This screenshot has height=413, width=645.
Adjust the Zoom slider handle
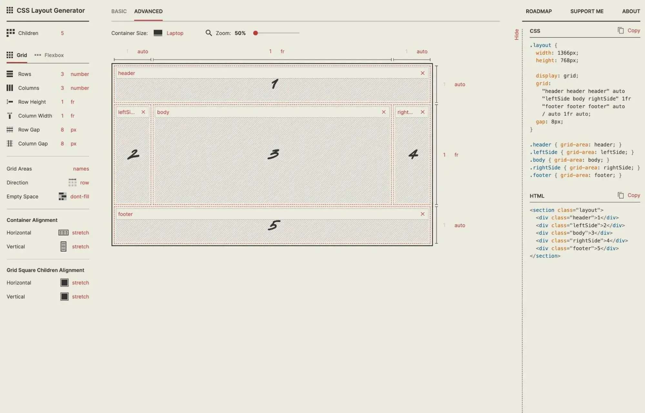point(256,33)
